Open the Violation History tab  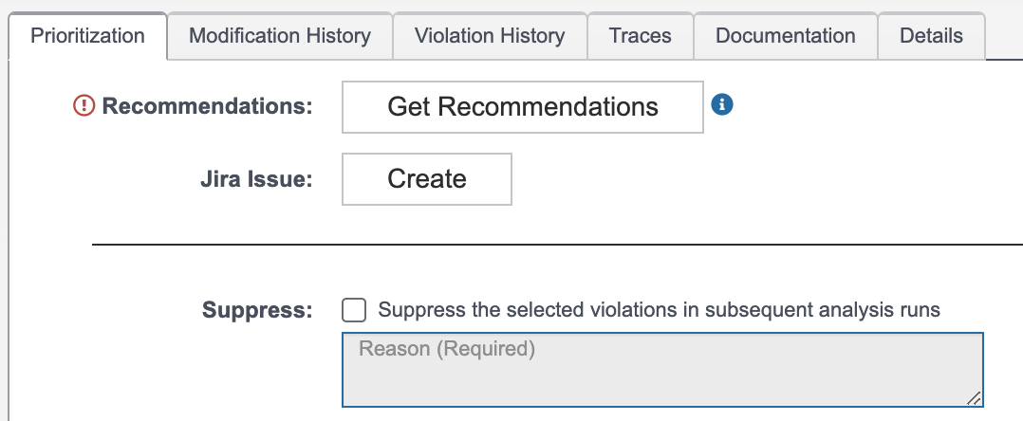[x=490, y=36]
